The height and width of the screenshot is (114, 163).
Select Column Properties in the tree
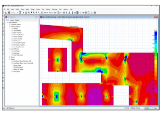[18, 39]
